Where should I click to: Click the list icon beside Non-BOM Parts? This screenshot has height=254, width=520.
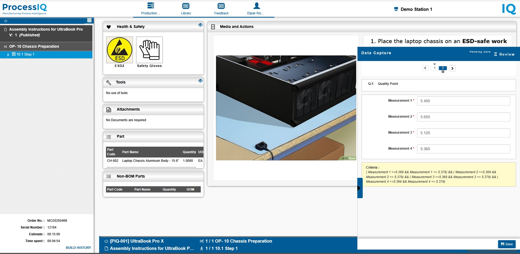(x=109, y=176)
